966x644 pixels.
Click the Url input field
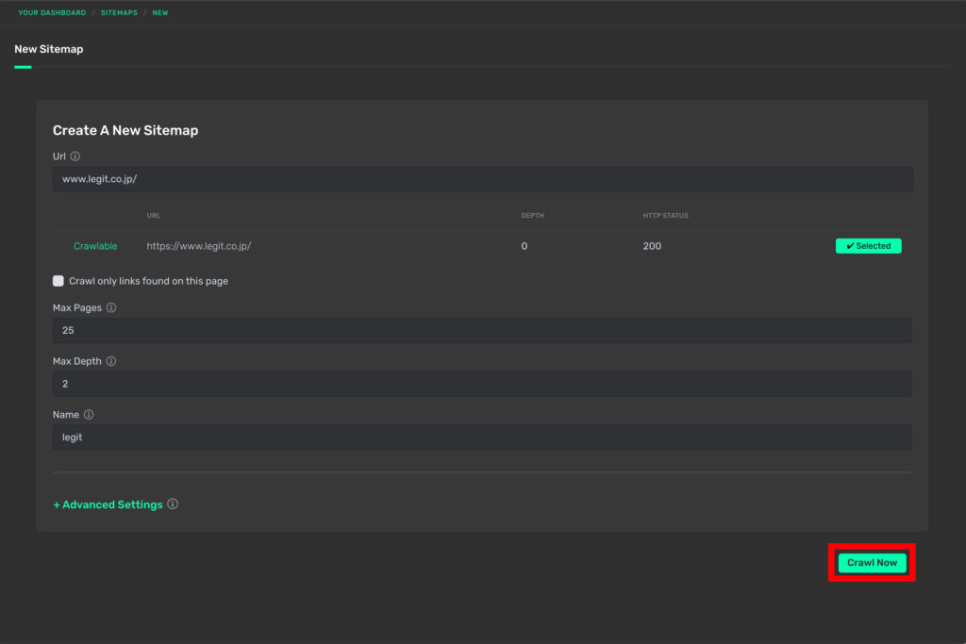coord(482,179)
